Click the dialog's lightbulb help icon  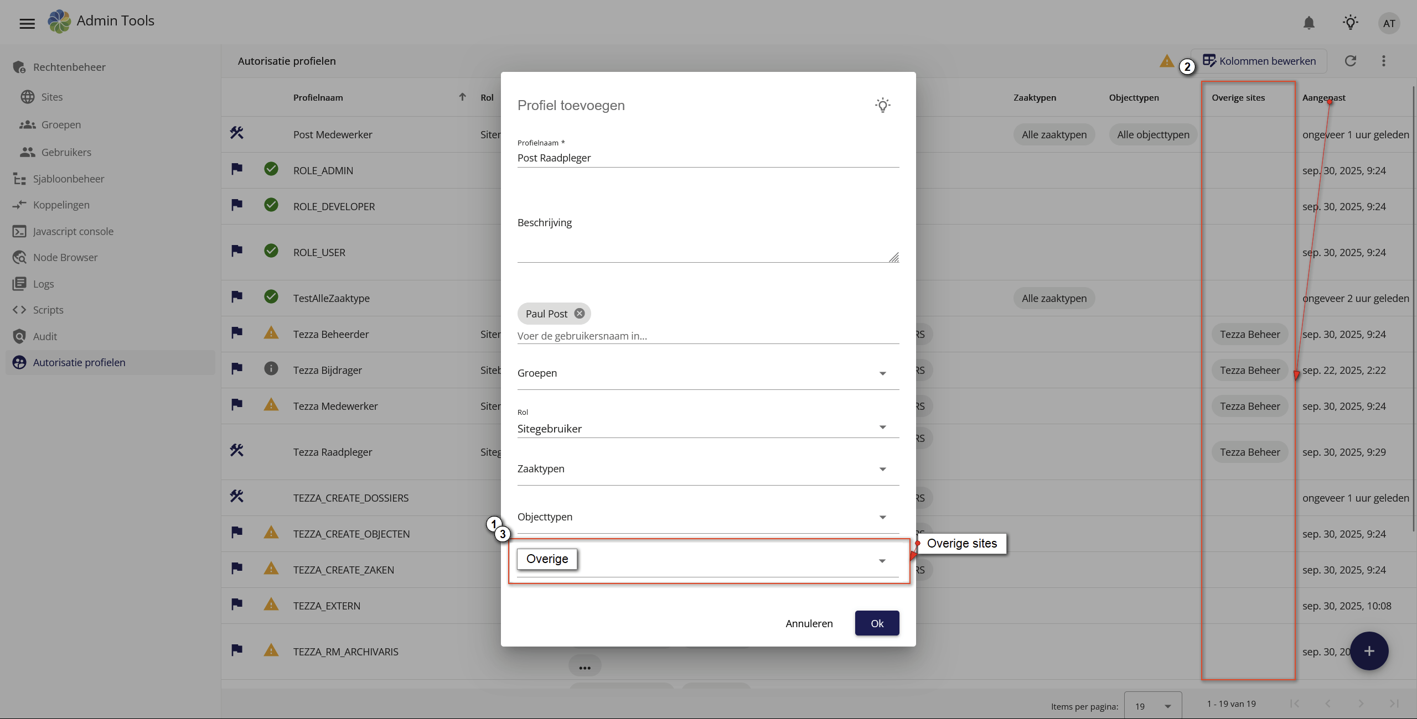(883, 105)
